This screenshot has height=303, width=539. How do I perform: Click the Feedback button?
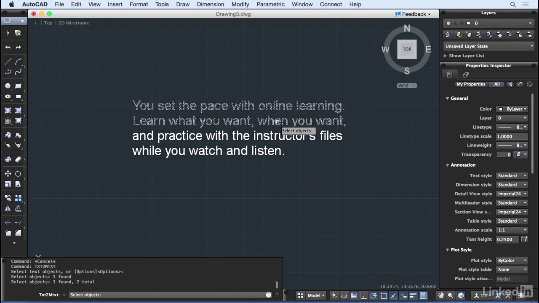click(413, 14)
